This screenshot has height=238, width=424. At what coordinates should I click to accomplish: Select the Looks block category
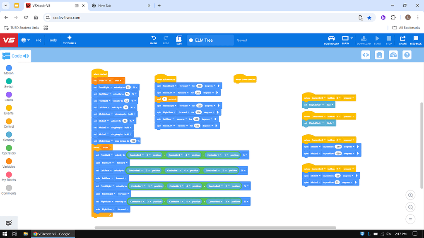pos(9,97)
